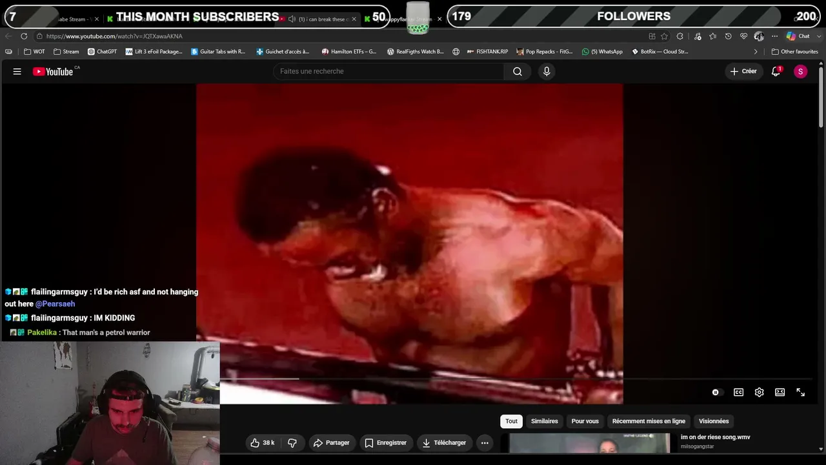Close the 'i can break these' tab
Image resolution: width=826 pixels, height=465 pixels.
[x=354, y=19]
